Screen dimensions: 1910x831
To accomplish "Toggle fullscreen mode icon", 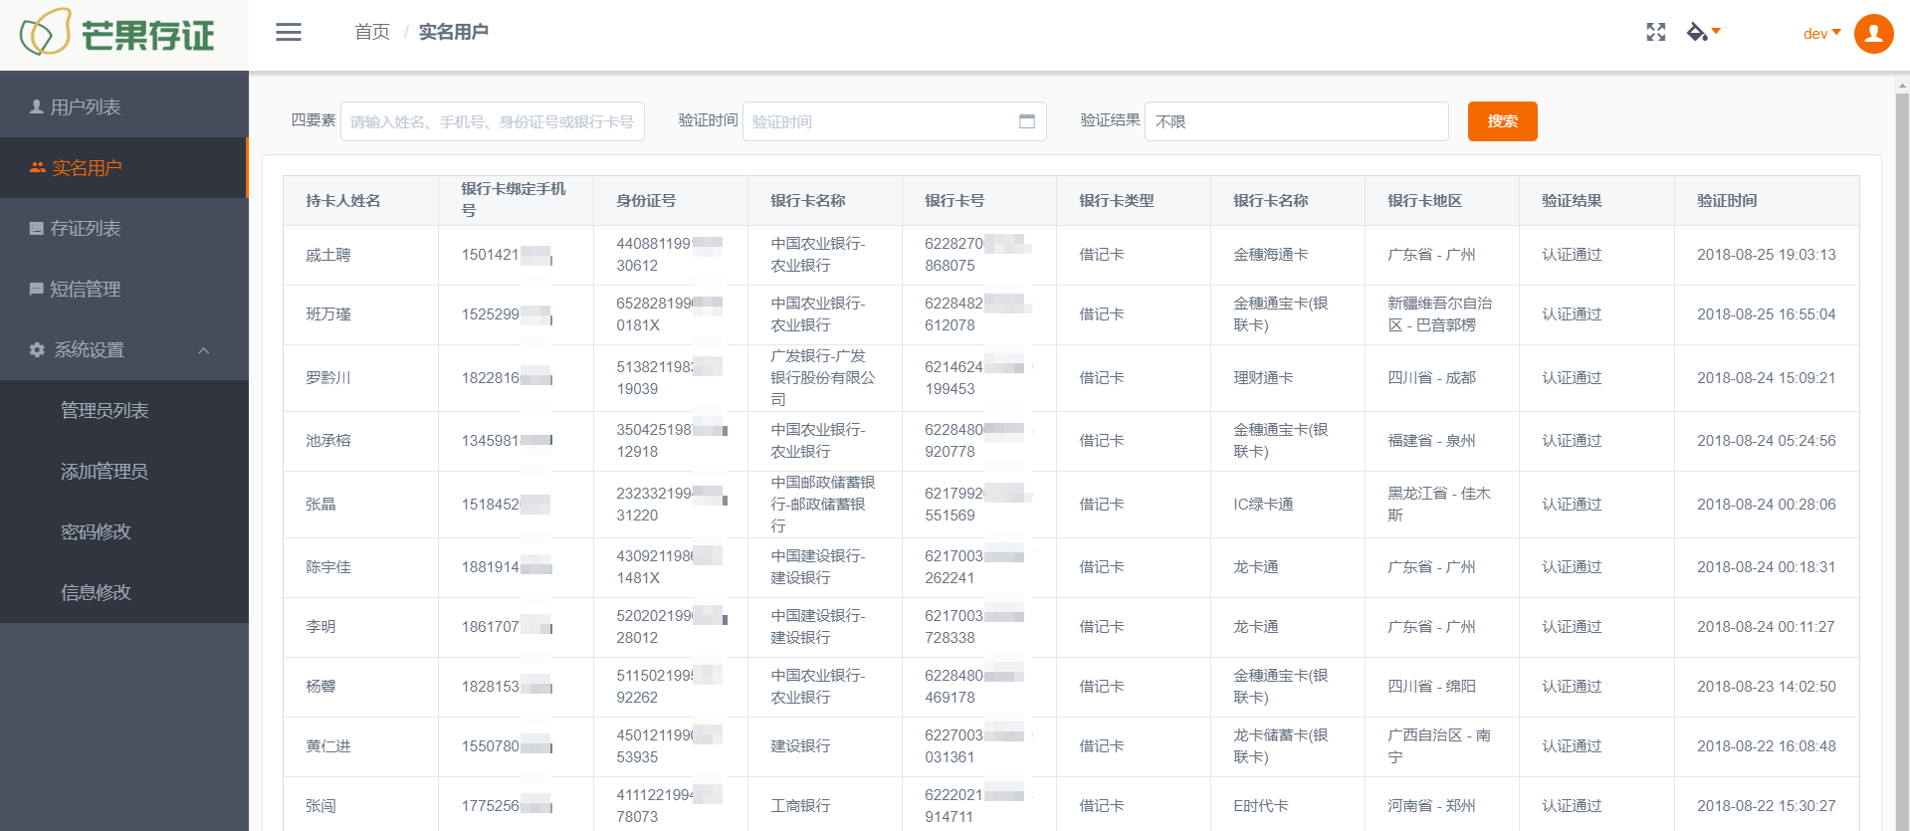I will pos(1655,32).
